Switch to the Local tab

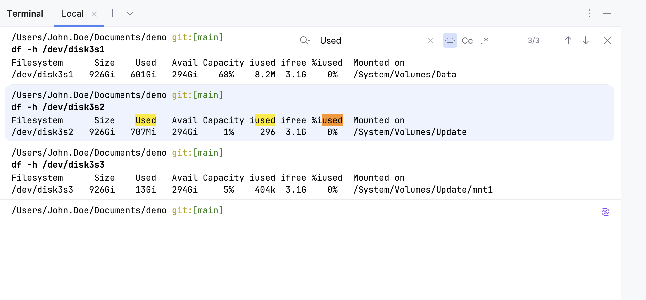72,14
